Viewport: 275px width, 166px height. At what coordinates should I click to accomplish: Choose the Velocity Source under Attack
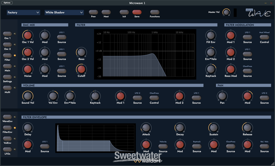coord(163,146)
